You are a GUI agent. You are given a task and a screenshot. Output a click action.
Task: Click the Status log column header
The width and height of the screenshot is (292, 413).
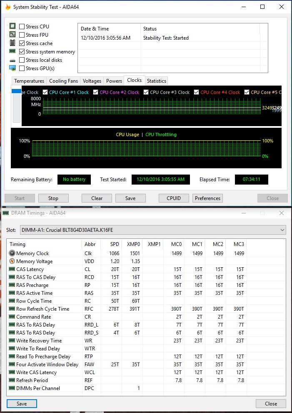coord(200,29)
